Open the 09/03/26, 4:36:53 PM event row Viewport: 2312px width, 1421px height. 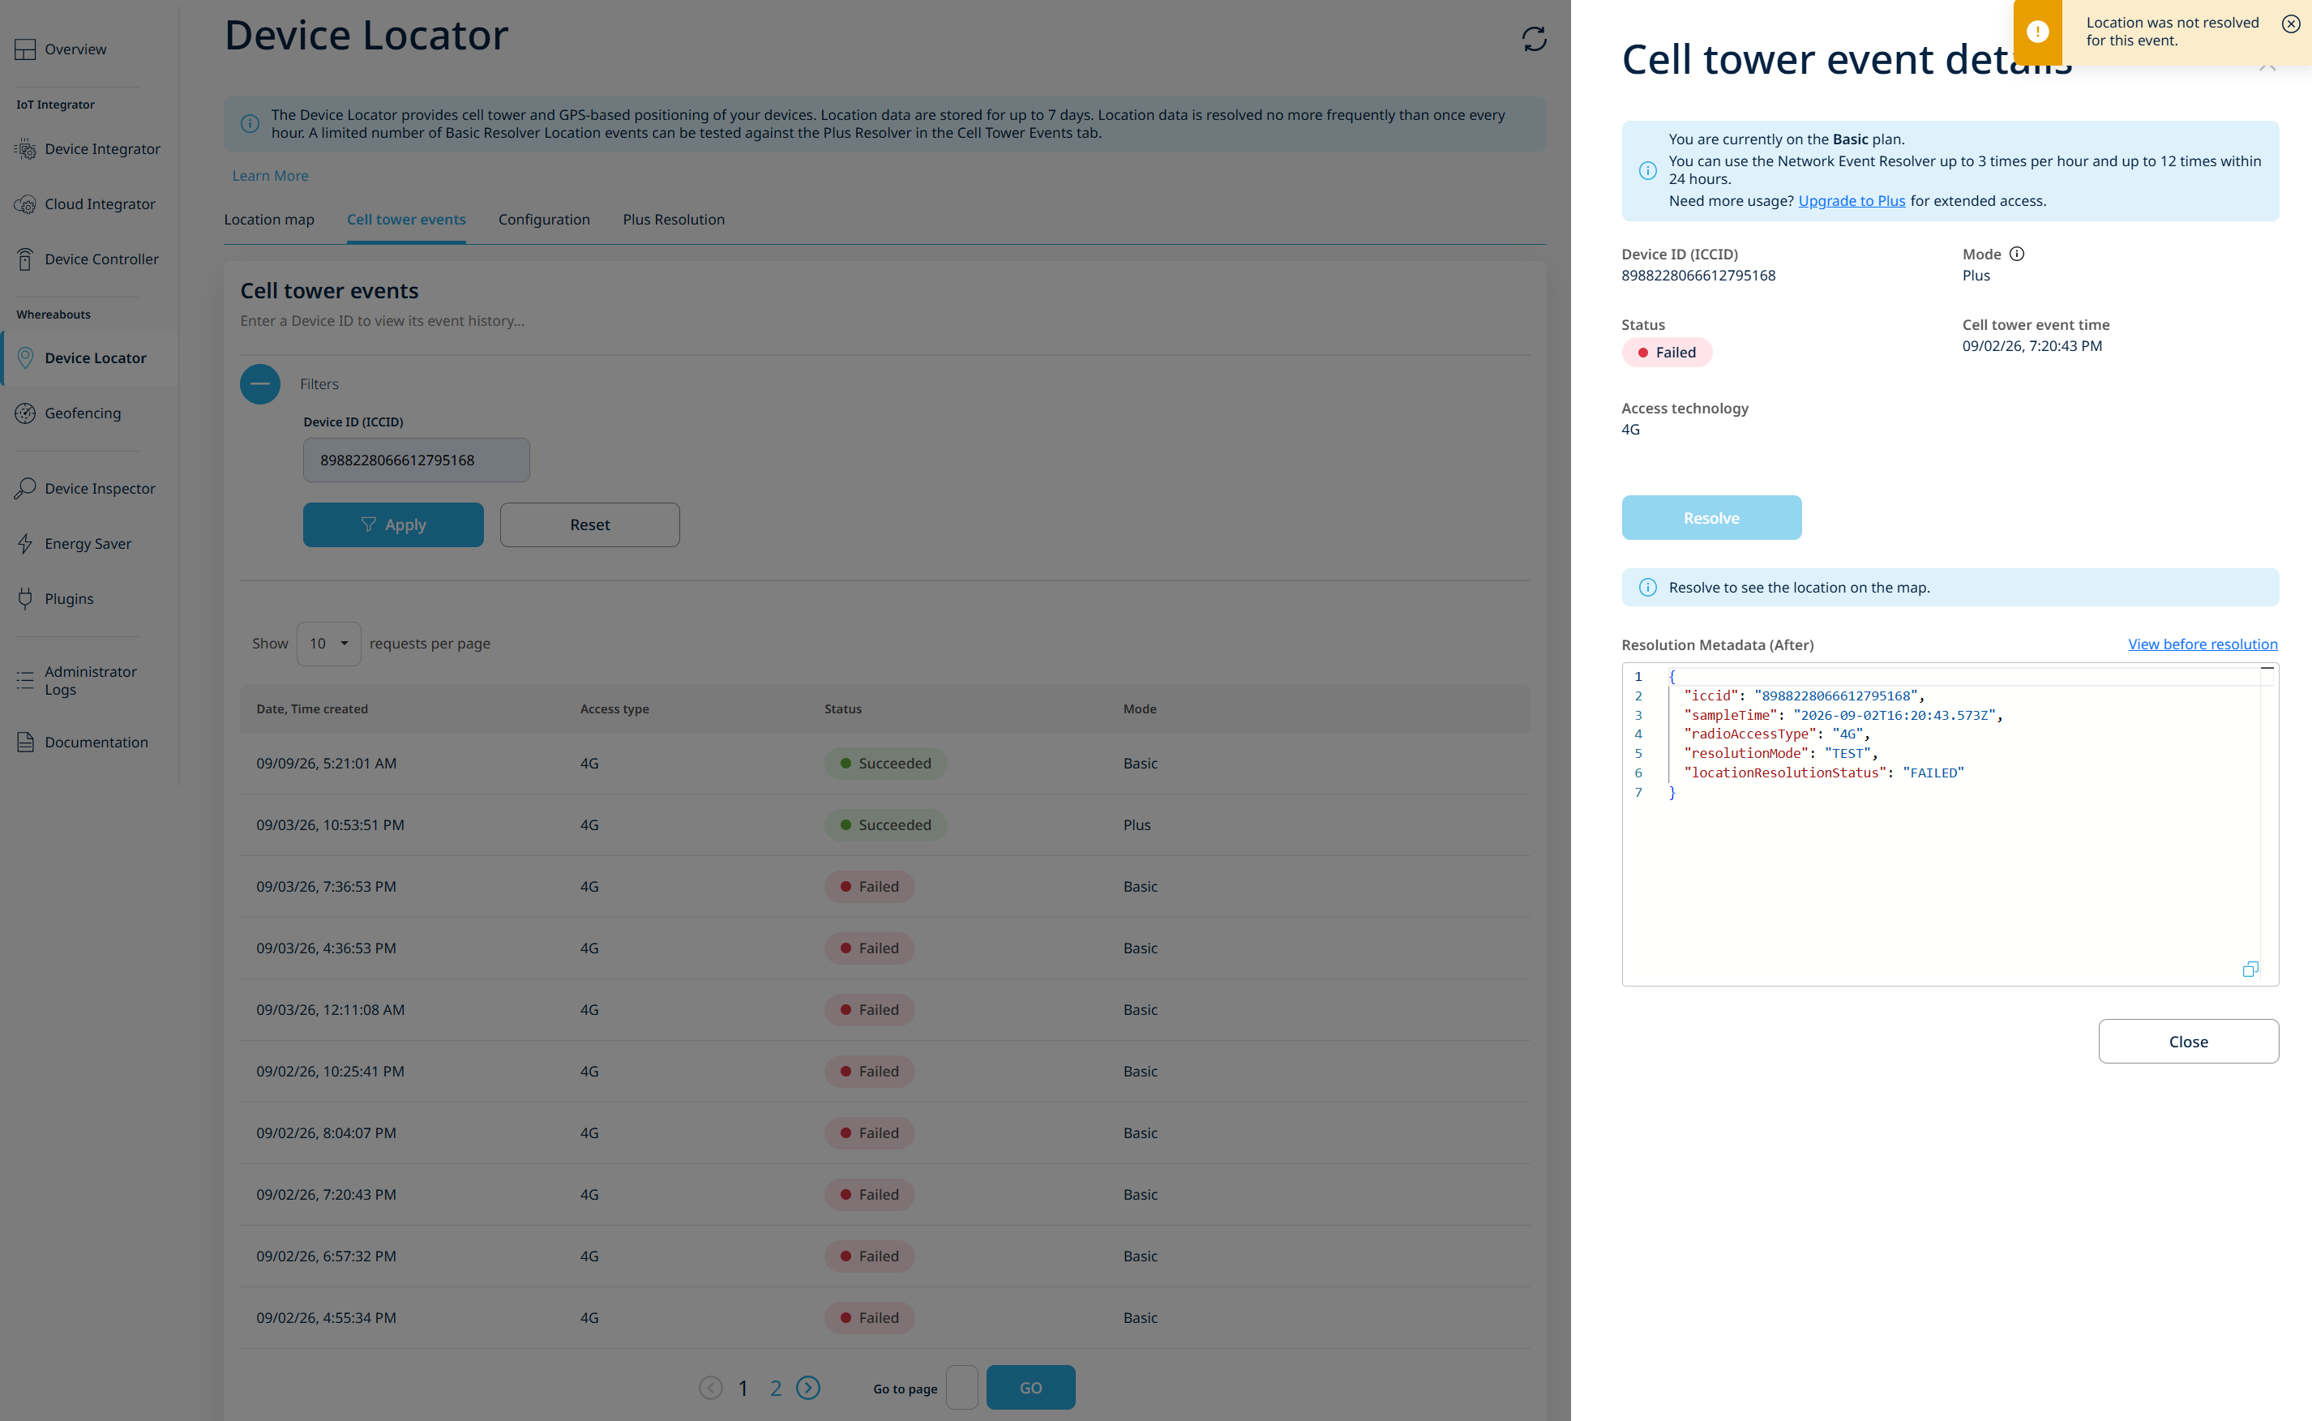884,948
